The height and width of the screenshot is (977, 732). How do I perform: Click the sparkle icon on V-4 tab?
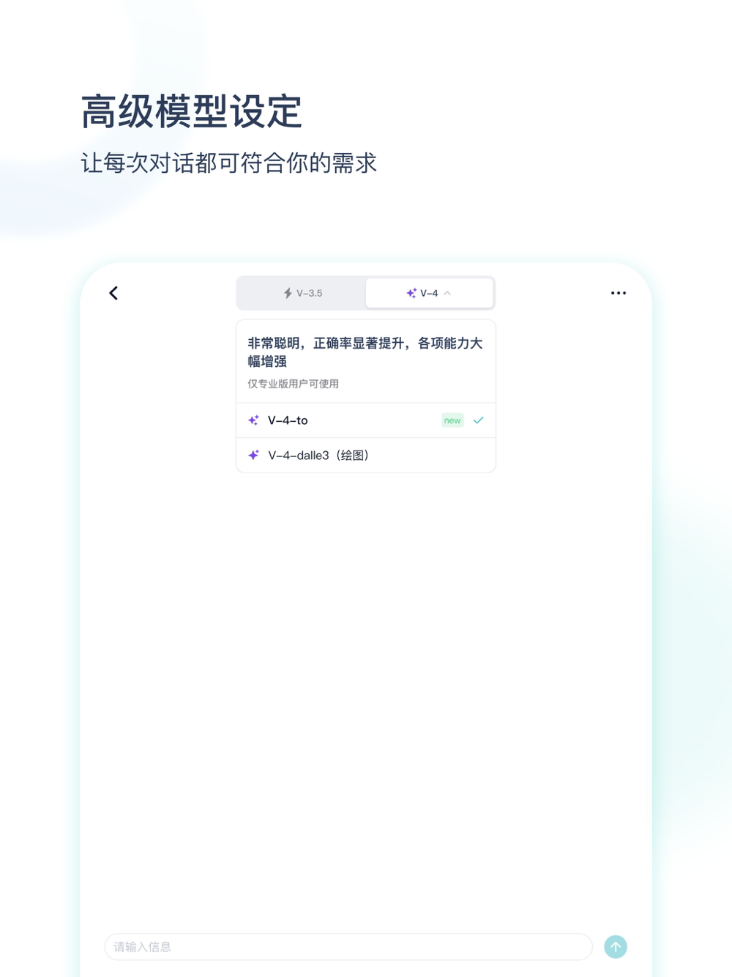tap(411, 293)
